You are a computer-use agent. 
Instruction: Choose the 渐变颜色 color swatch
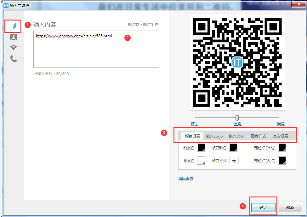tap(233, 148)
